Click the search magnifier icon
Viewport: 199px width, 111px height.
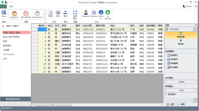pyautogui.click(x=3, y=26)
